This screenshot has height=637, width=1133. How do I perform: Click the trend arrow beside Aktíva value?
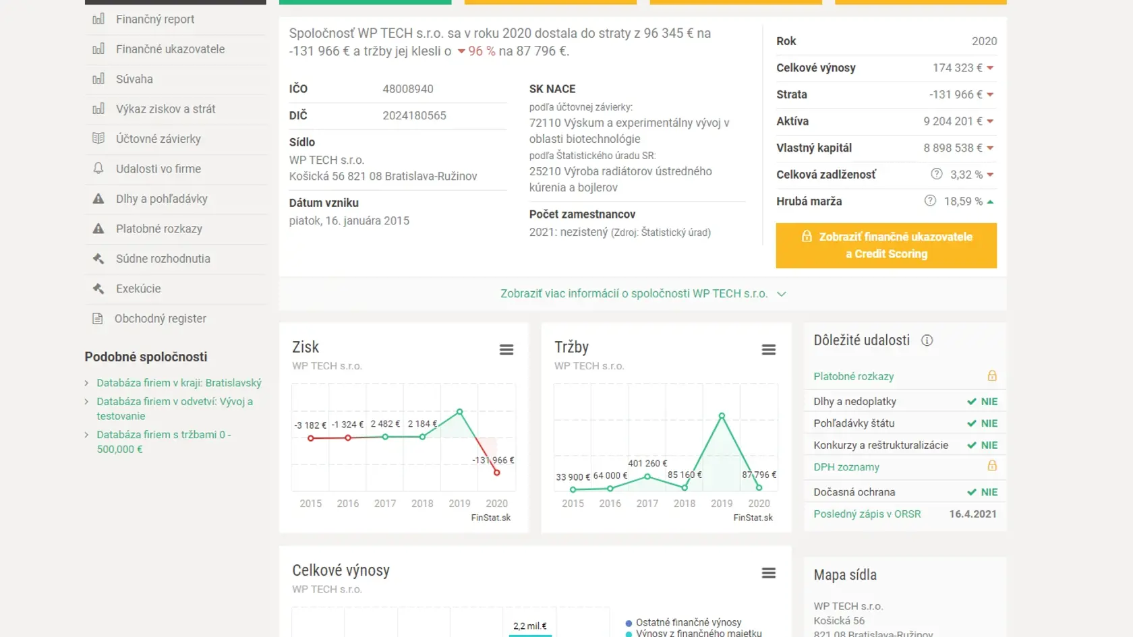[x=990, y=122]
